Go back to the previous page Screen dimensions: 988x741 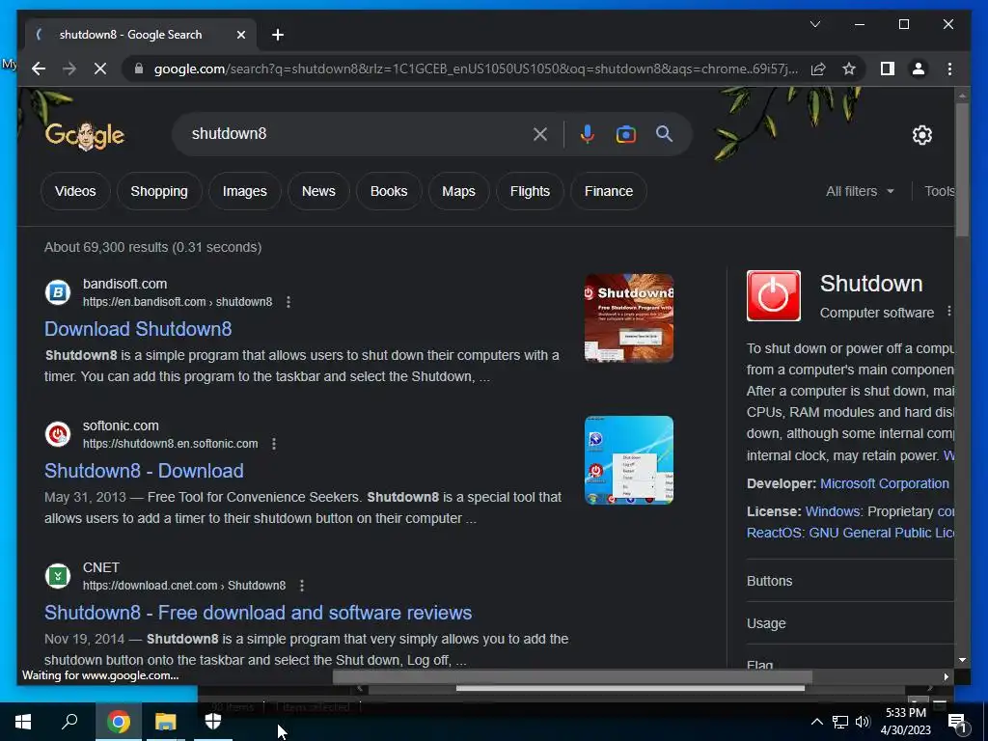(x=39, y=69)
